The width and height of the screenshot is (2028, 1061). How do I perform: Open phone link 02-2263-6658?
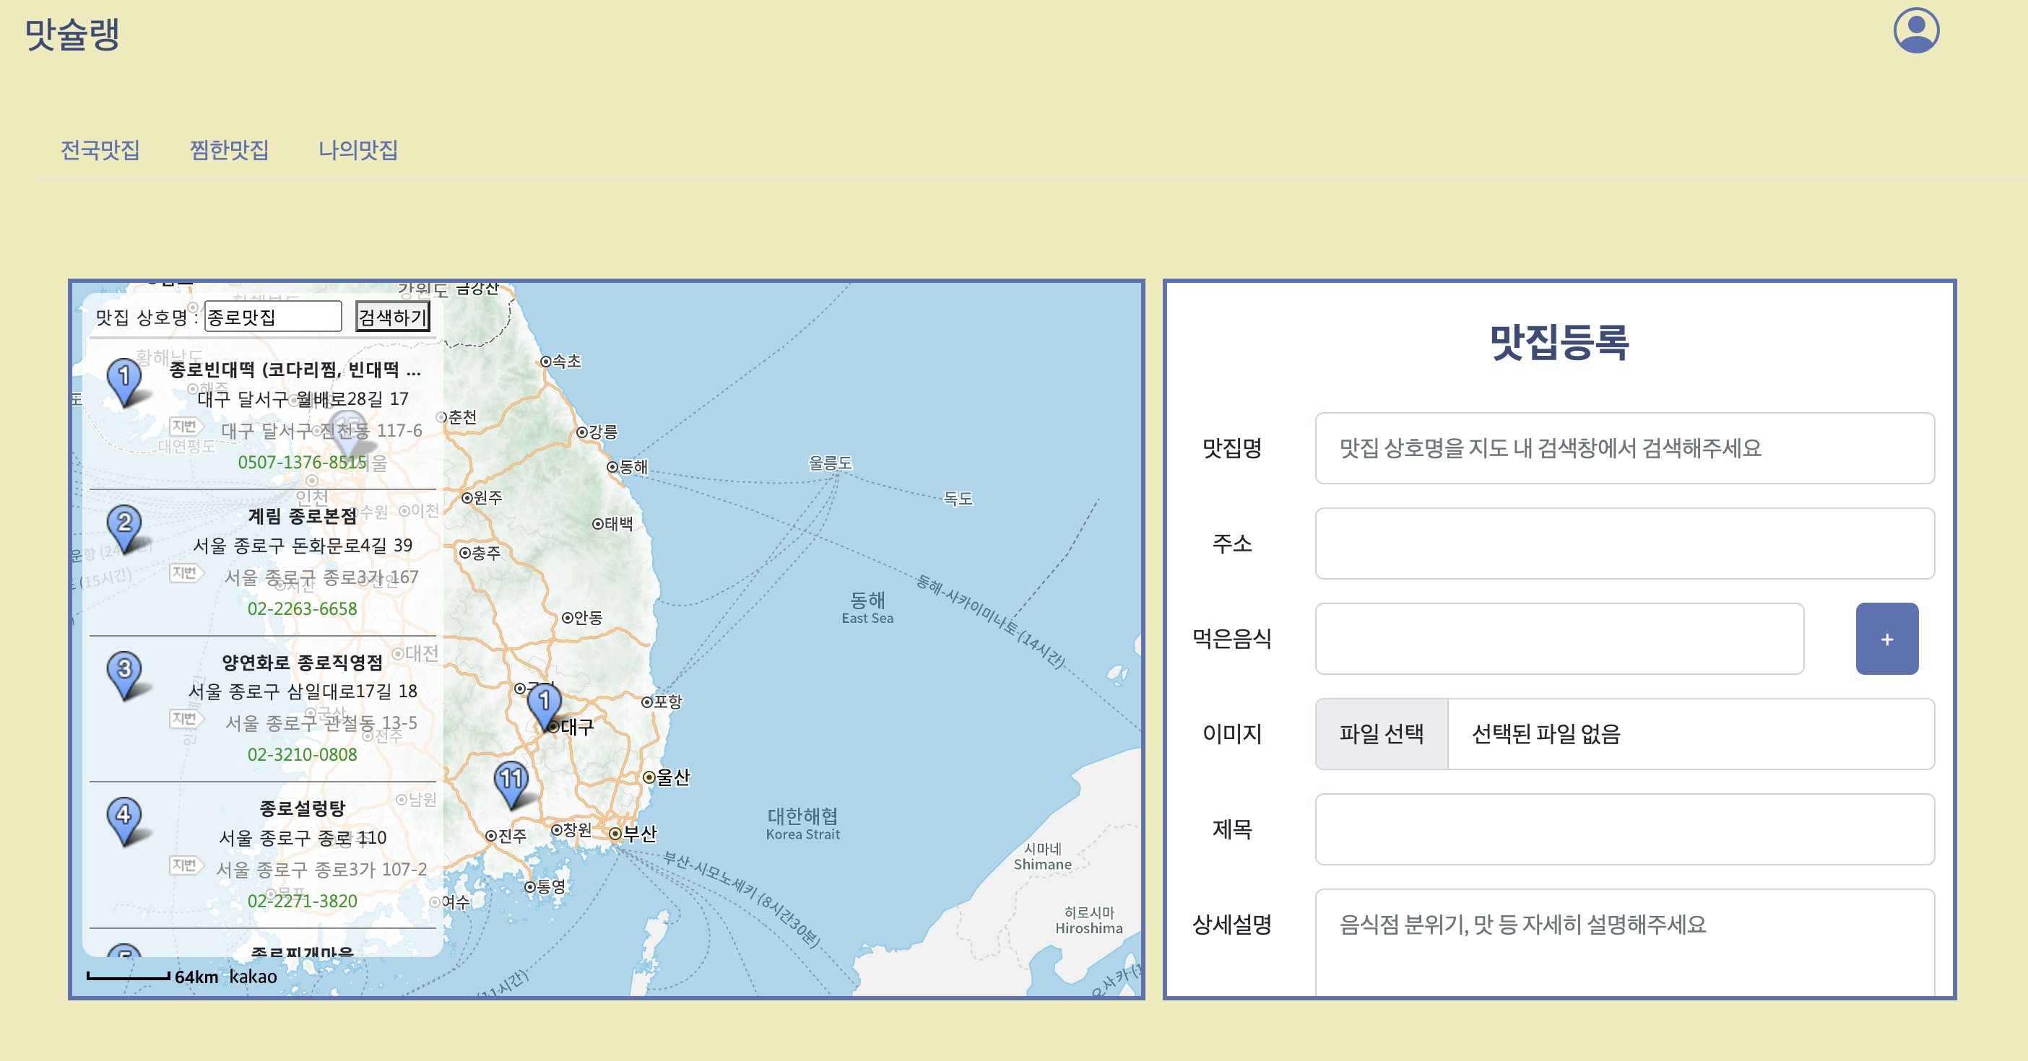click(x=303, y=608)
